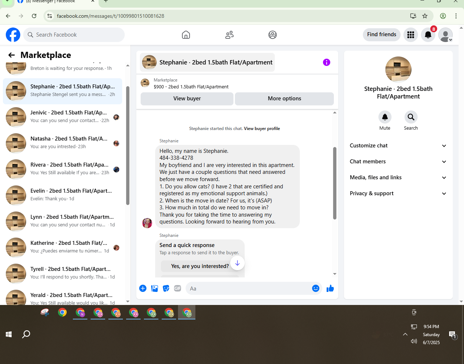Bookmark this tab with the star icon
The height and width of the screenshot is (364, 464).
[425, 16]
